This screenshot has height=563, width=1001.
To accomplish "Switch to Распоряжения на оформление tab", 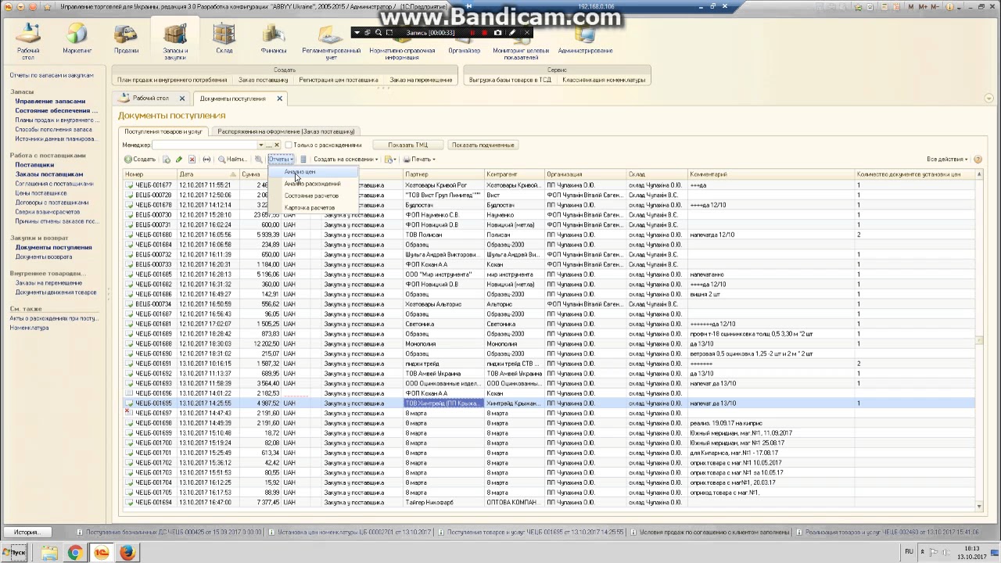I will pos(286,131).
